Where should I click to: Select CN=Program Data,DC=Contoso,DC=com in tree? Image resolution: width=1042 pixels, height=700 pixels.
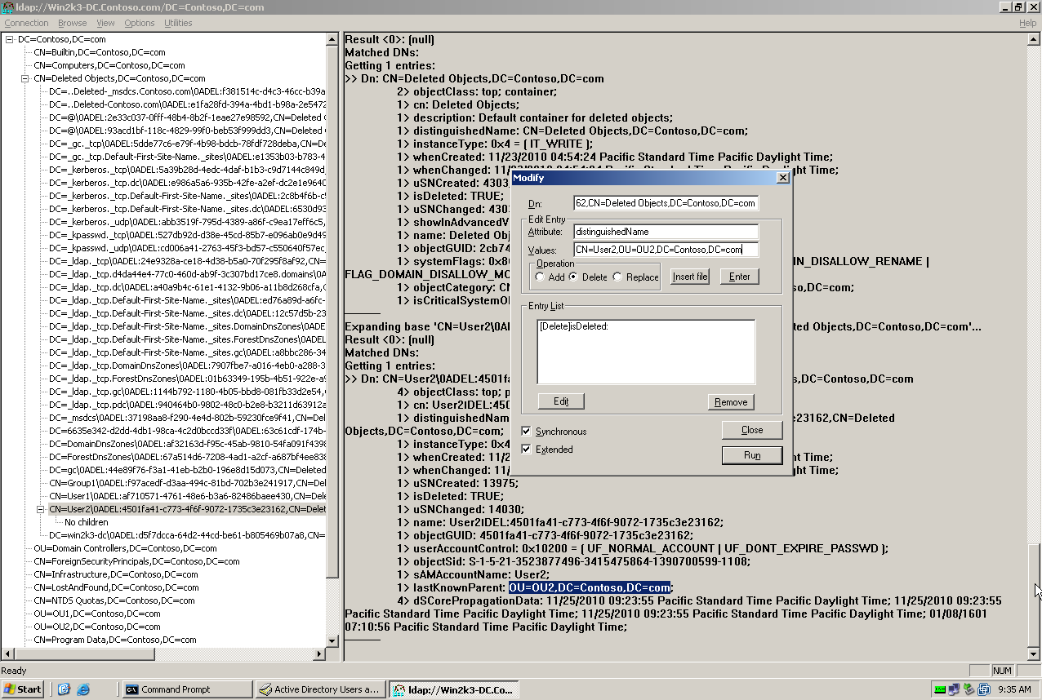click(x=114, y=640)
